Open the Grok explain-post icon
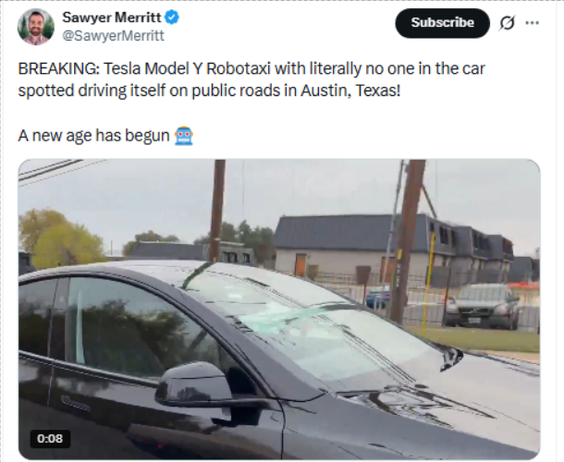Viewport: 564px width, 462px height. click(x=507, y=23)
